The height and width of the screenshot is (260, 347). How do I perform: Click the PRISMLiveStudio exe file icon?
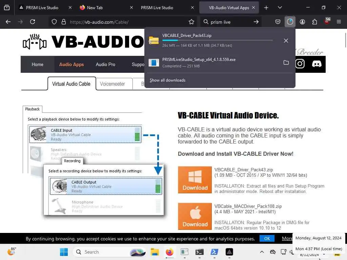[154, 63]
